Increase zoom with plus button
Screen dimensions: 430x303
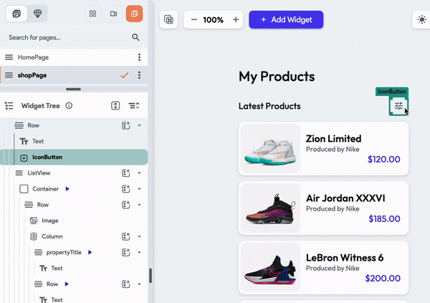236,20
